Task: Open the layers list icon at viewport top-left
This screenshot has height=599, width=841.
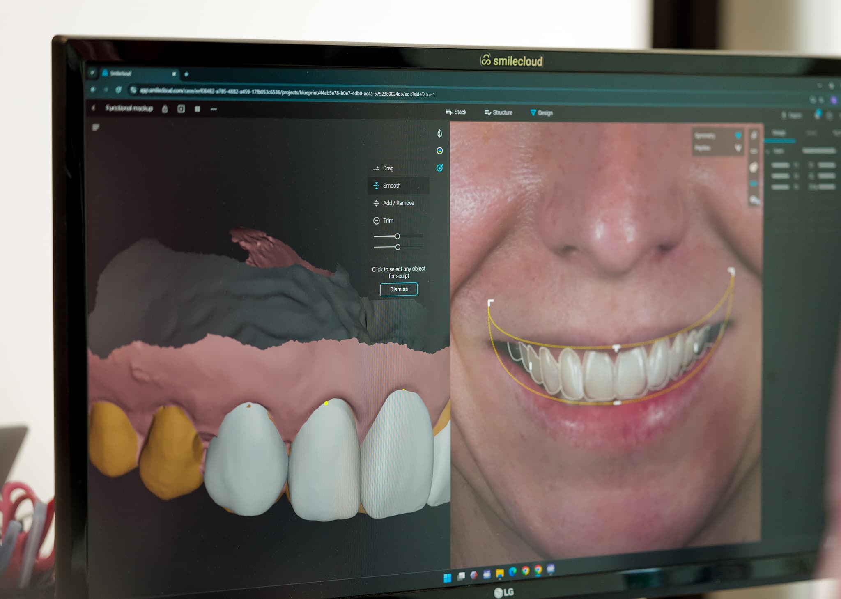Action: [x=96, y=127]
